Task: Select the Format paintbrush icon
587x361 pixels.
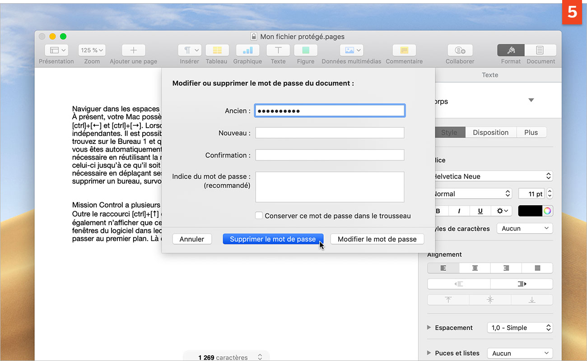Action: pyautogui.click(x=511, y=50)
